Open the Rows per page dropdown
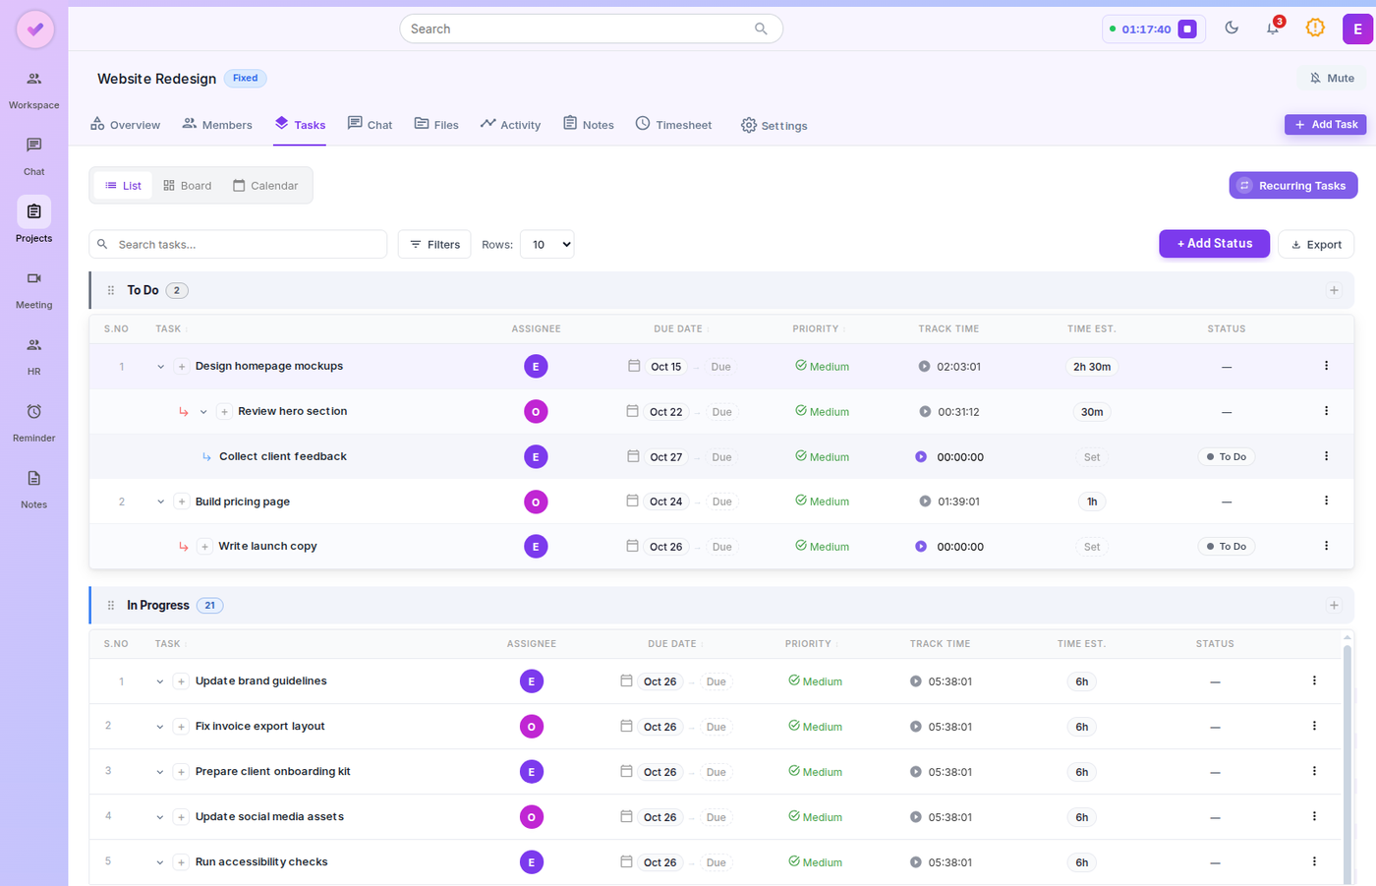 [x=546, y=245]
